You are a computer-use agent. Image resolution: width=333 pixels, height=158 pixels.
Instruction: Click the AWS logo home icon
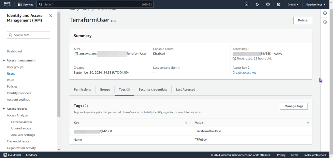pyautogui.click(x=7, y=4)
